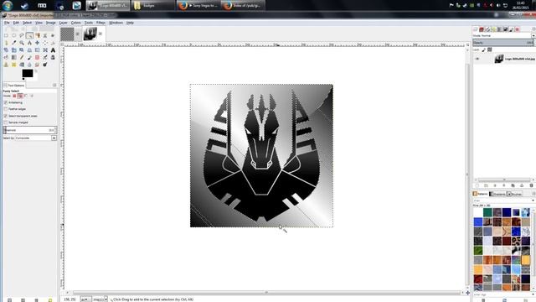536x302 pixels.
Task: Select the Move tool
Action: tap(38, 43)
